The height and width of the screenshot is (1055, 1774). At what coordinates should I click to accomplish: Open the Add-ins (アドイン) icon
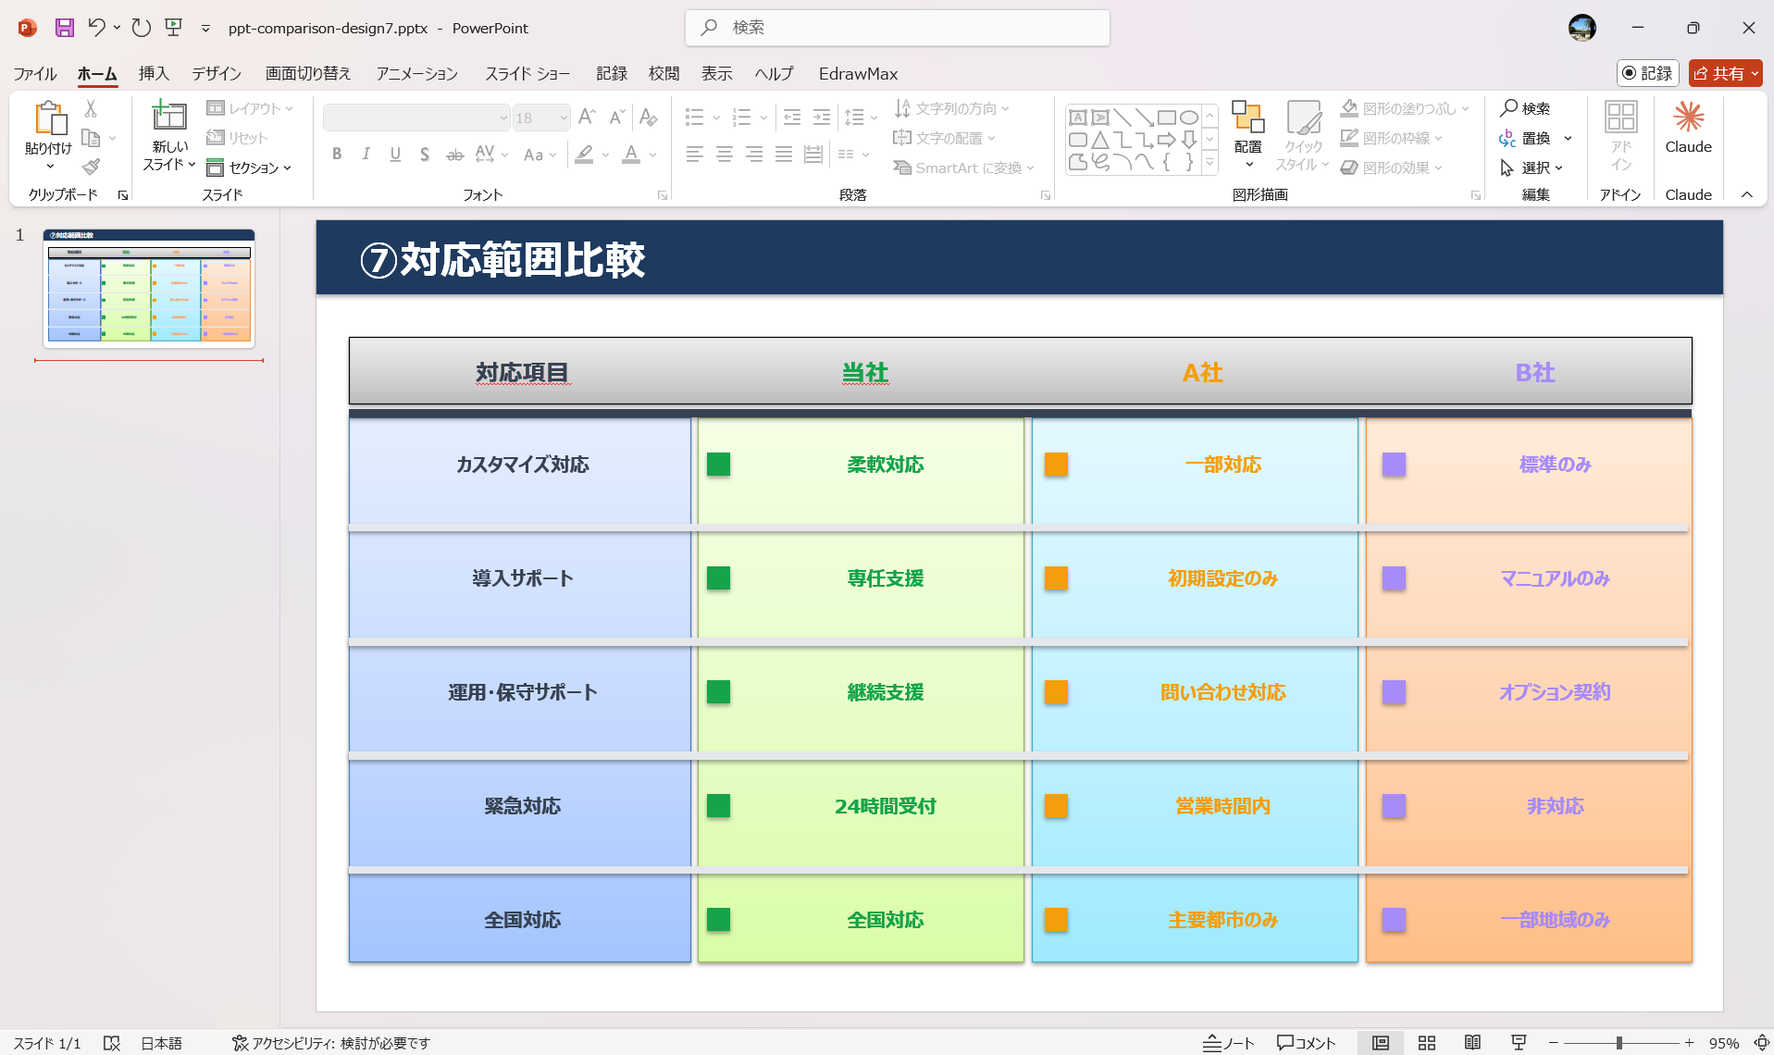pyautogui.click(x=1621, y=134)
